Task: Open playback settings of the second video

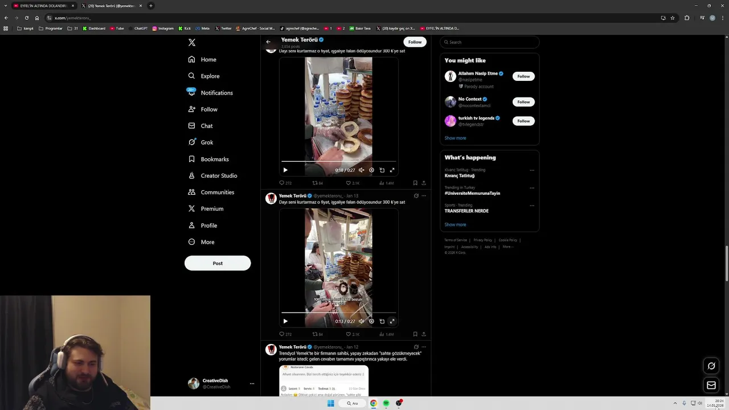Action: click(x=371, y=321)
